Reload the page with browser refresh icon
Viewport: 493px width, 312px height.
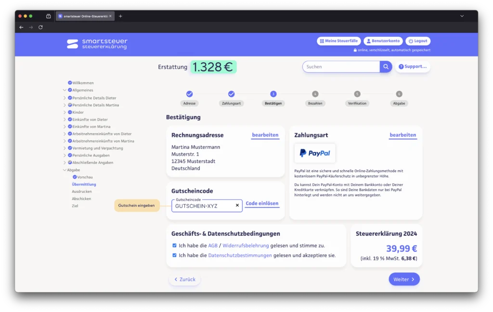40,27
